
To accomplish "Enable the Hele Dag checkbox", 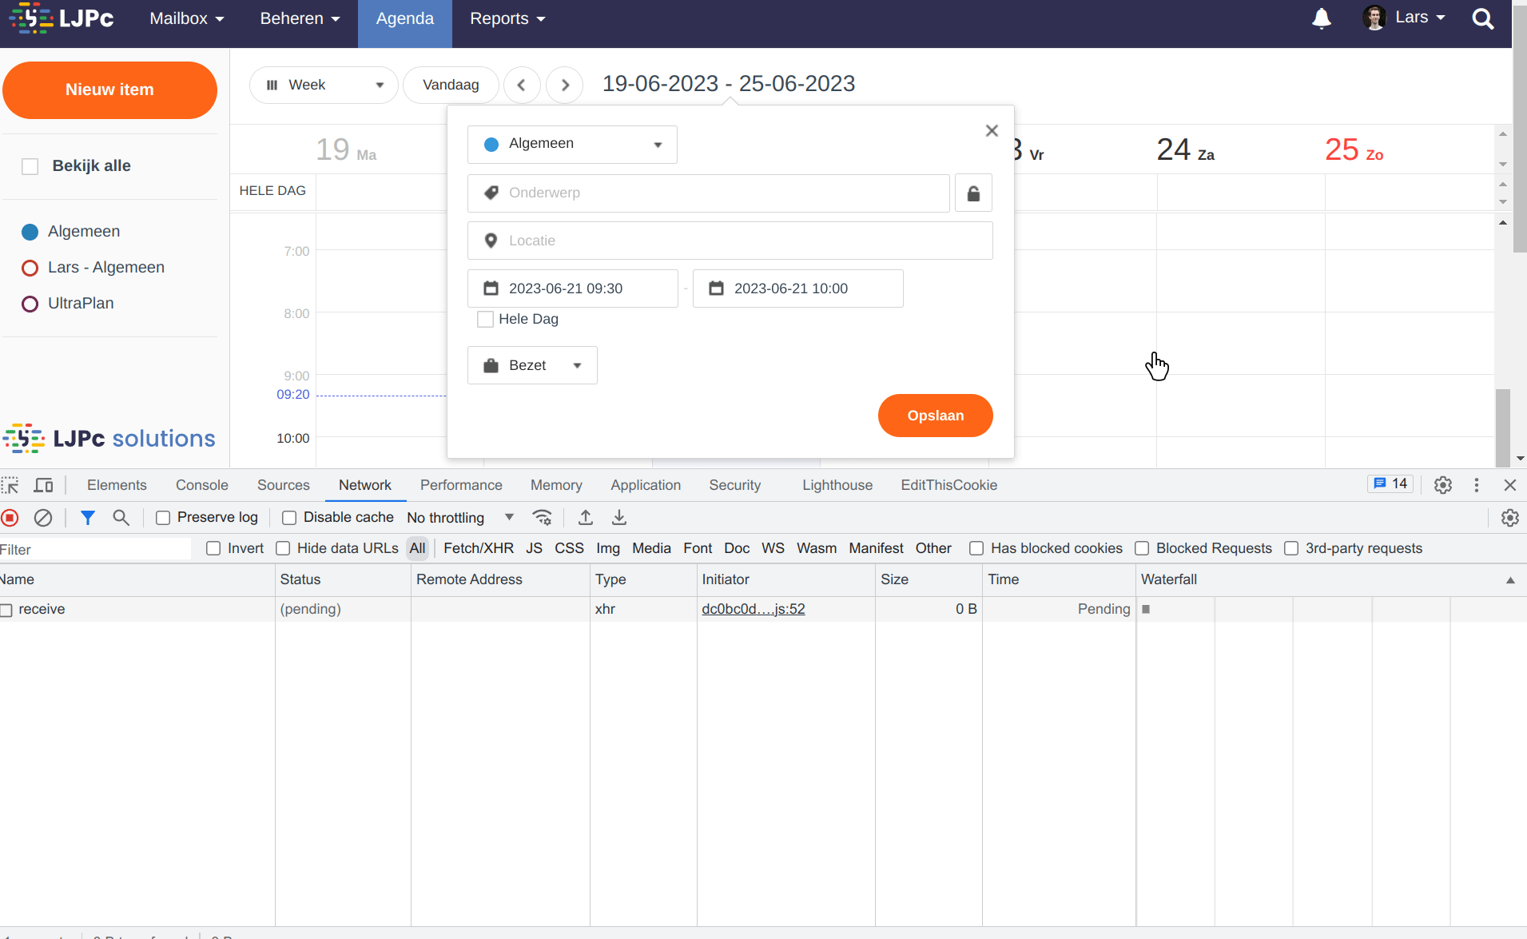I will point(485,319).
